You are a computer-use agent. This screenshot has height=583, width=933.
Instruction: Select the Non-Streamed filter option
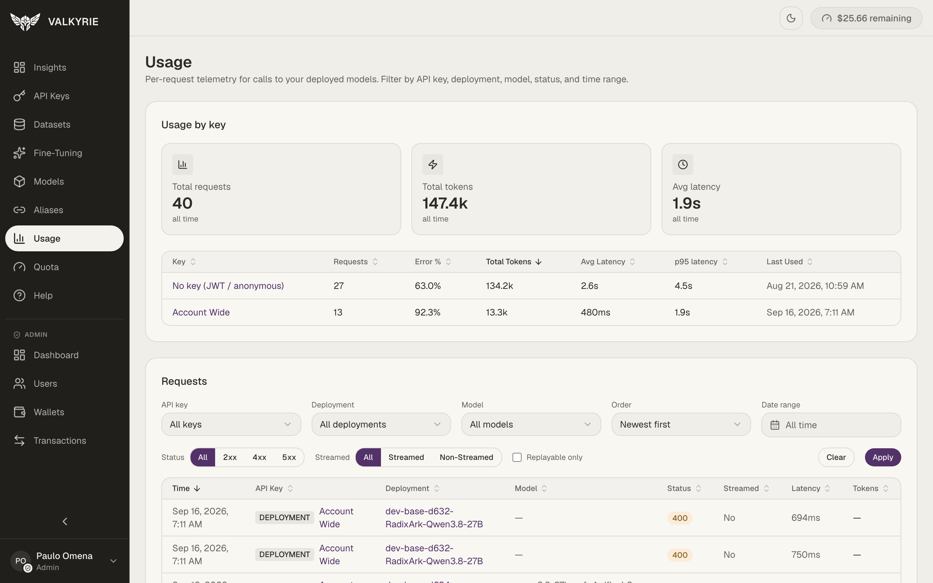point(466,457)
